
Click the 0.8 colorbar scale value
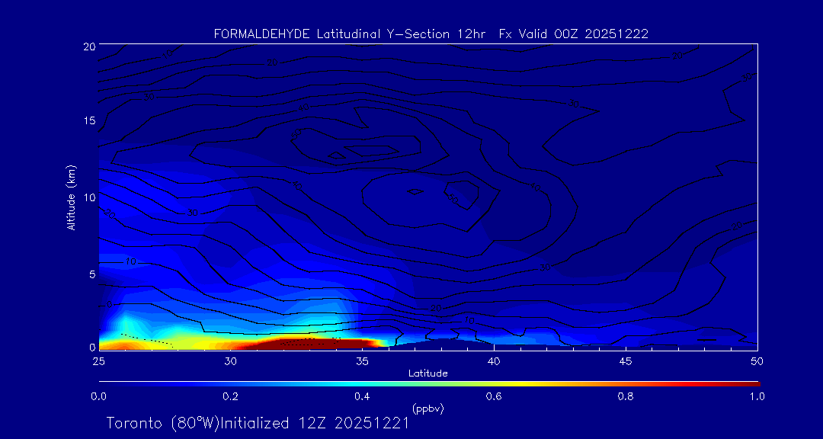click(626, 396)
